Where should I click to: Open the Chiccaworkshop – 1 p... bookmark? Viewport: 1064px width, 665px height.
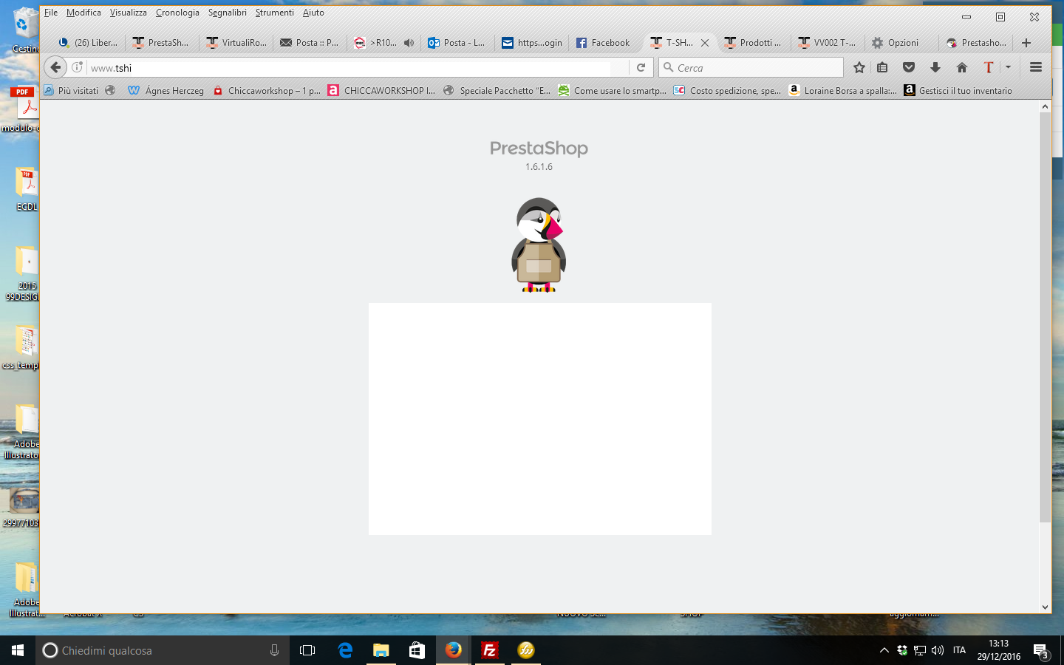point(267,90)
